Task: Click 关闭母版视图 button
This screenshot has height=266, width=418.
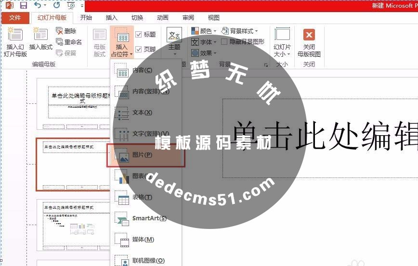Action: 309,43
